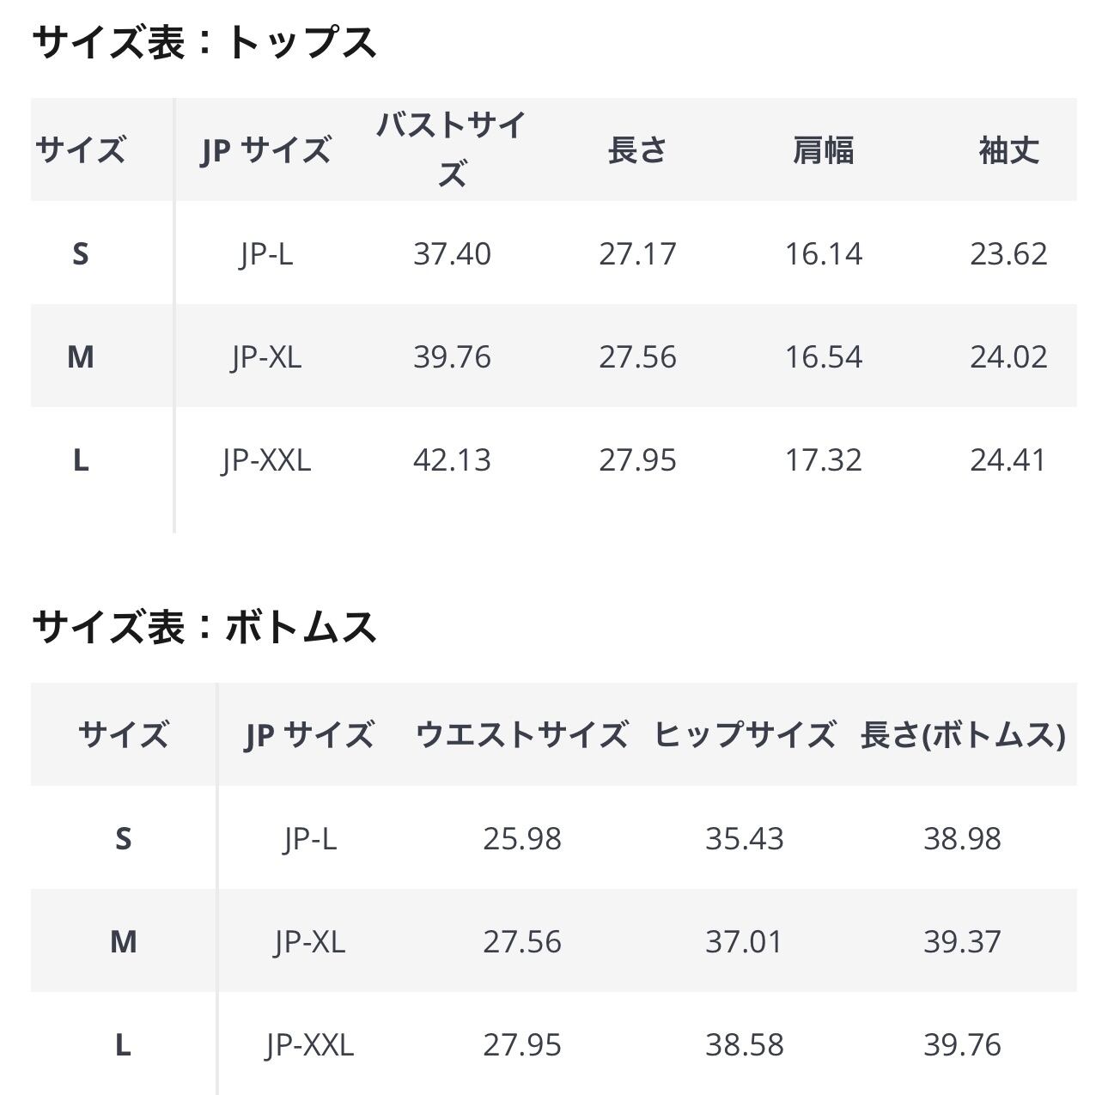Click the 袖丈 column header
Viewport: 1108px width, 1095px height.
coord(1008,150)
